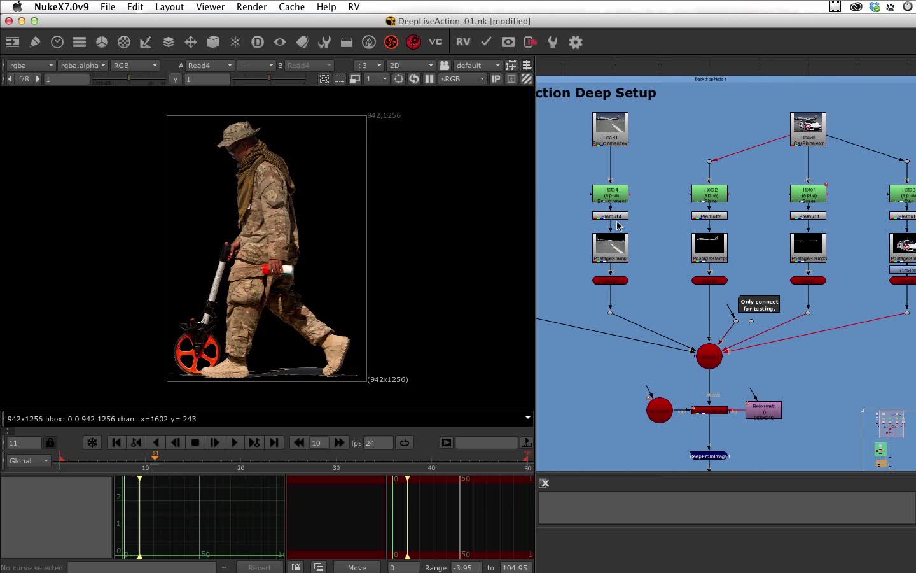Open the RGB display dropdown

pyautogui.click(x=134, y=66)
